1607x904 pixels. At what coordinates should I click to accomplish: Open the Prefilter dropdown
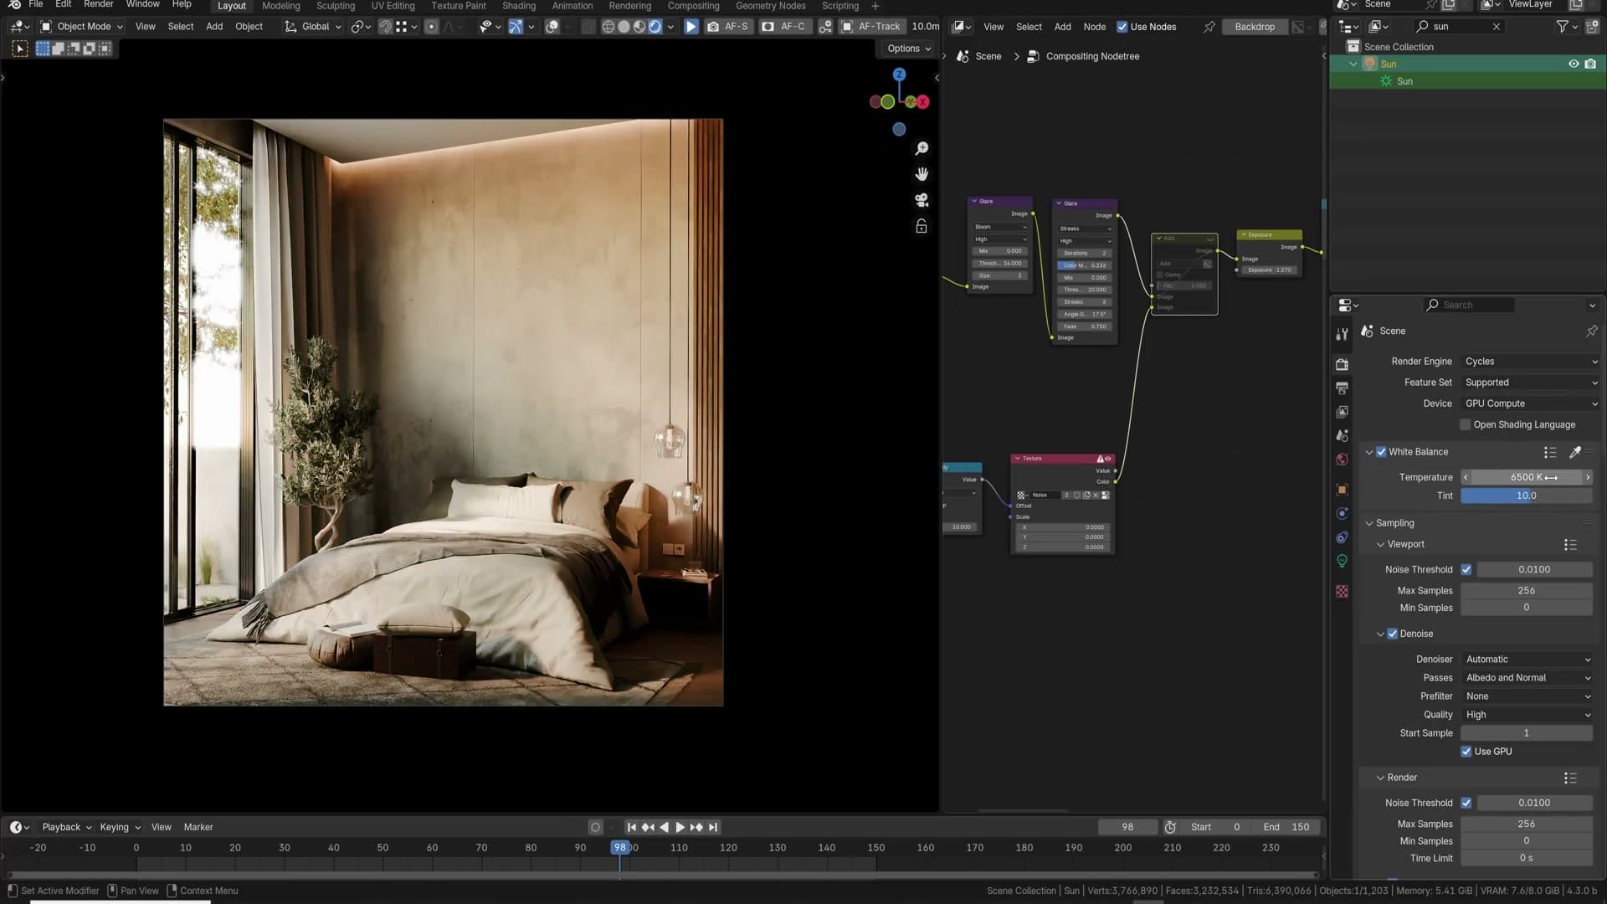tap(1527, 696)
